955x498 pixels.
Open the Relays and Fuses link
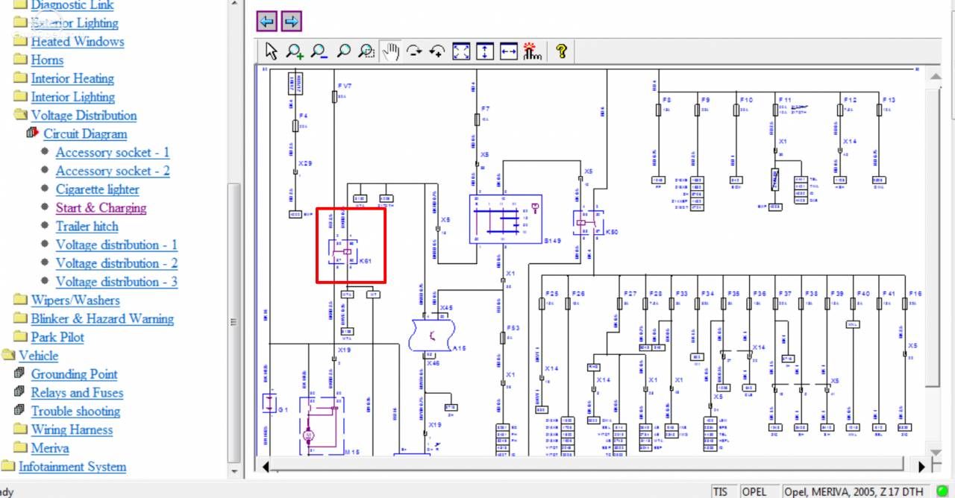pos(78,393)
